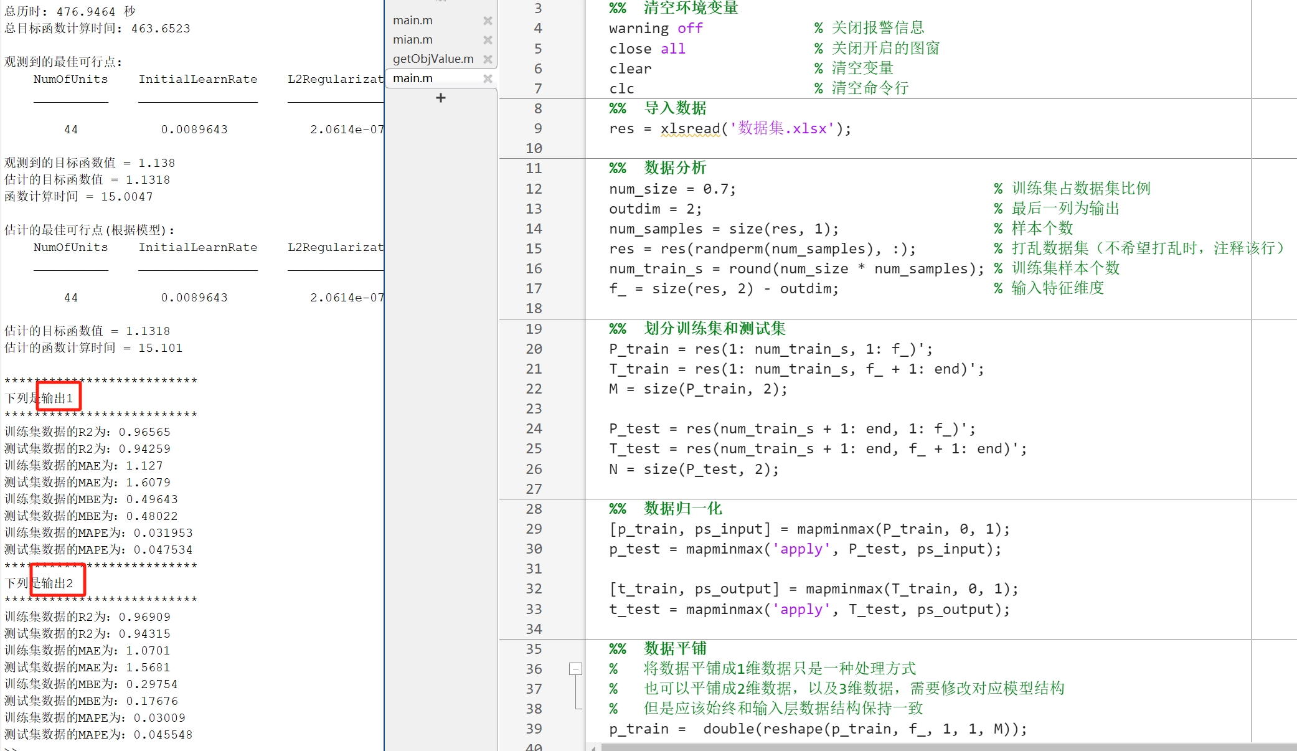Viewport: 1297px width, 751px height.
Task: Close the inactive main.m tab above mian.m
Action: [x=488, y=21]
